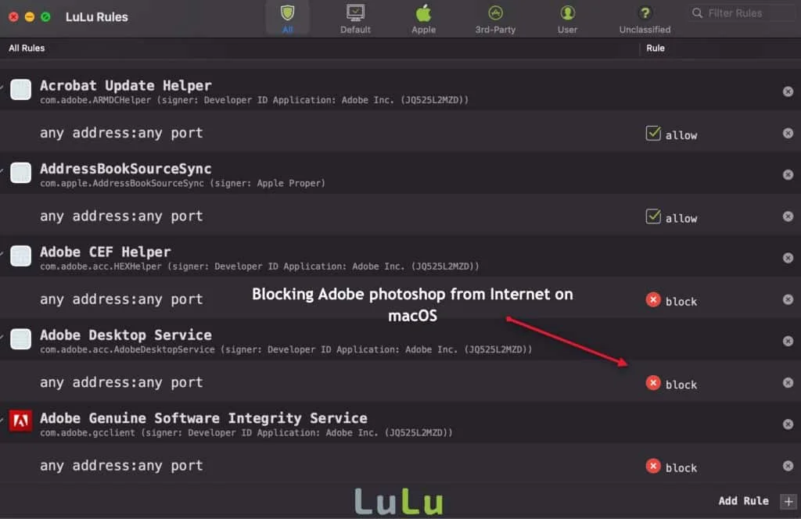Open the Unclassified rules tab
The width and height of the screenshot is (801, 519).
pyautogui.click(x=645, y=19)
